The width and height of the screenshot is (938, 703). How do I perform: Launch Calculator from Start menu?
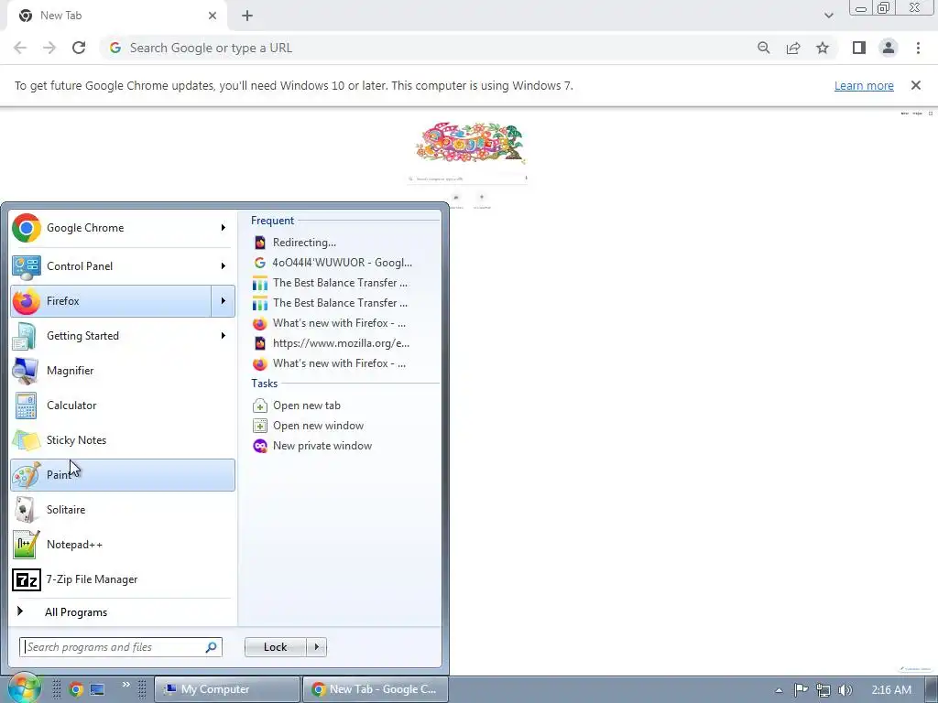pos(123,406)
